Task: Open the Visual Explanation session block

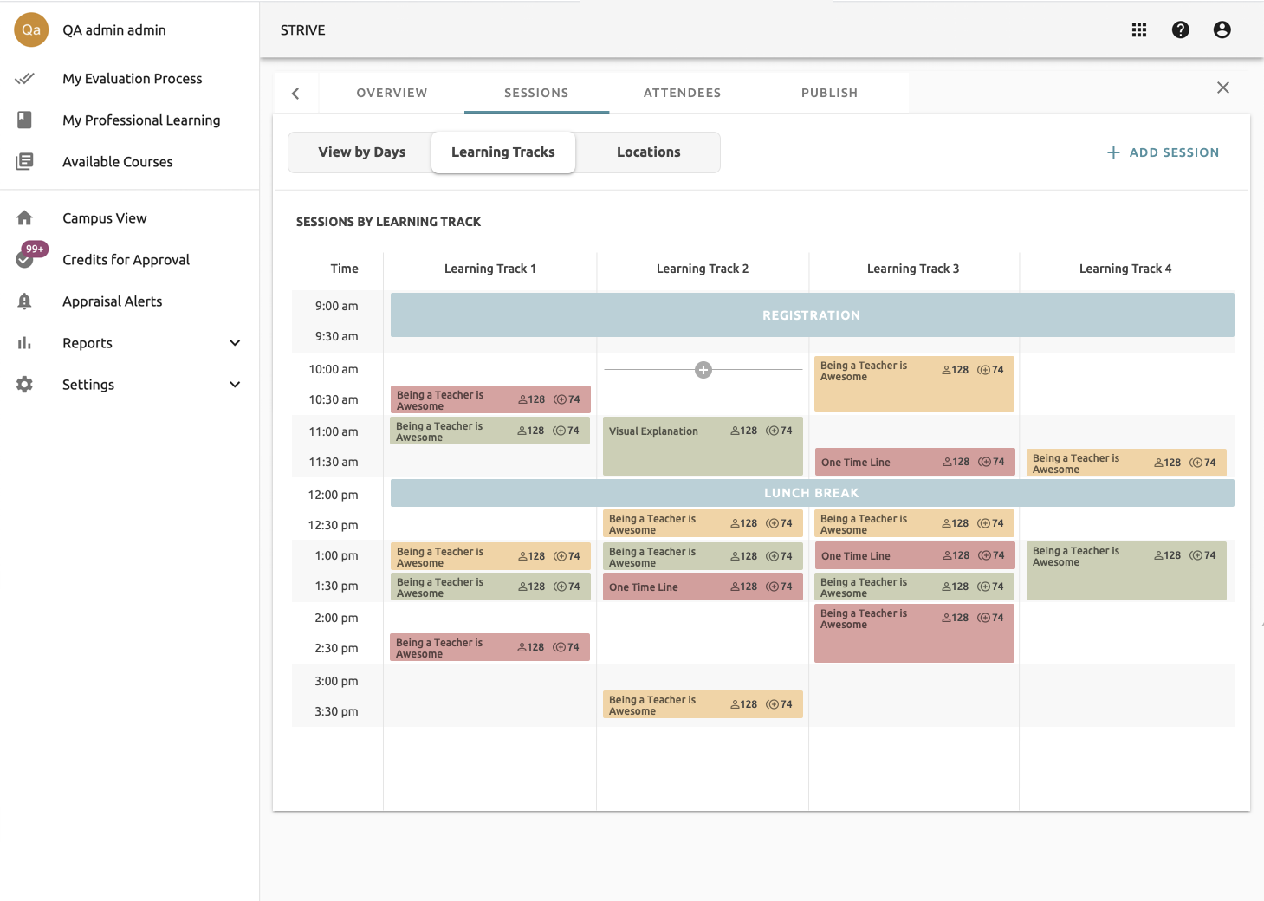Action: 703,446
